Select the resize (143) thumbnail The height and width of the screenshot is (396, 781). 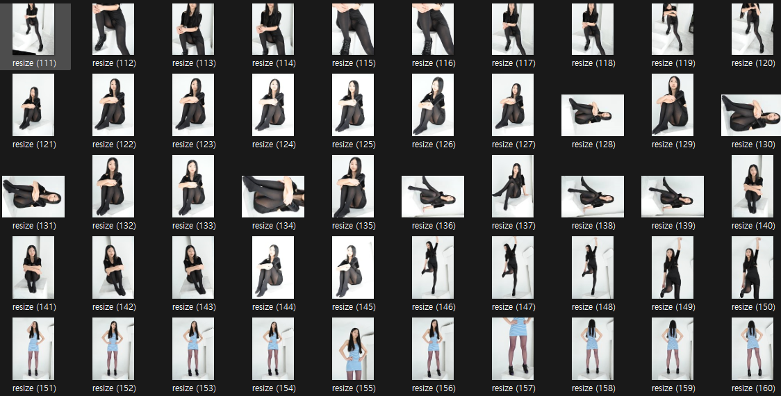[193, 267]
